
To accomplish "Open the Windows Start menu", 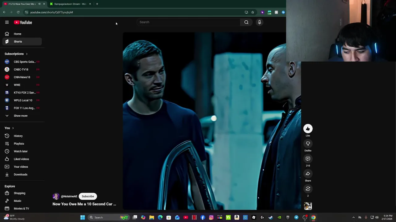I will 83,218.
